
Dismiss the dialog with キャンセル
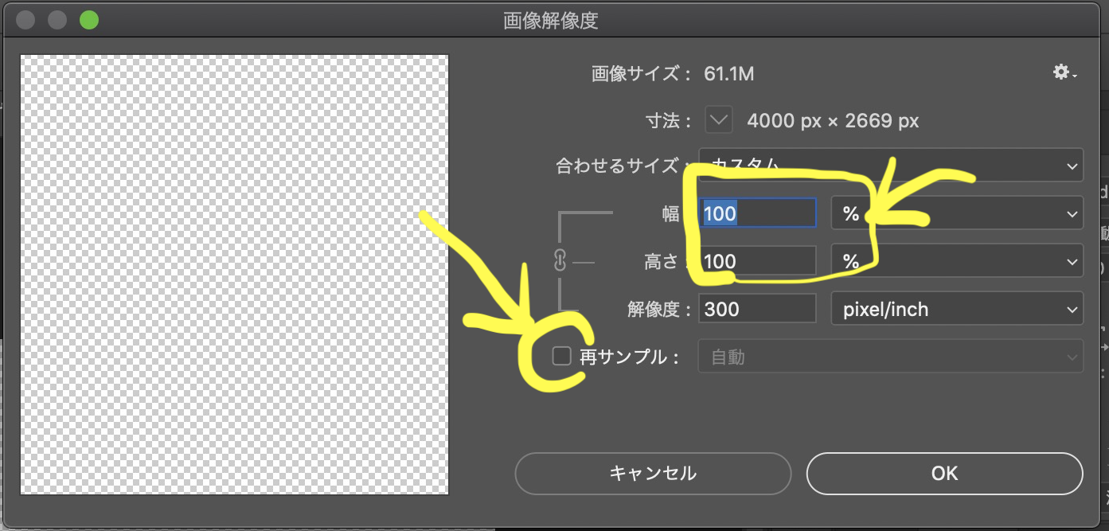(653, 473)
